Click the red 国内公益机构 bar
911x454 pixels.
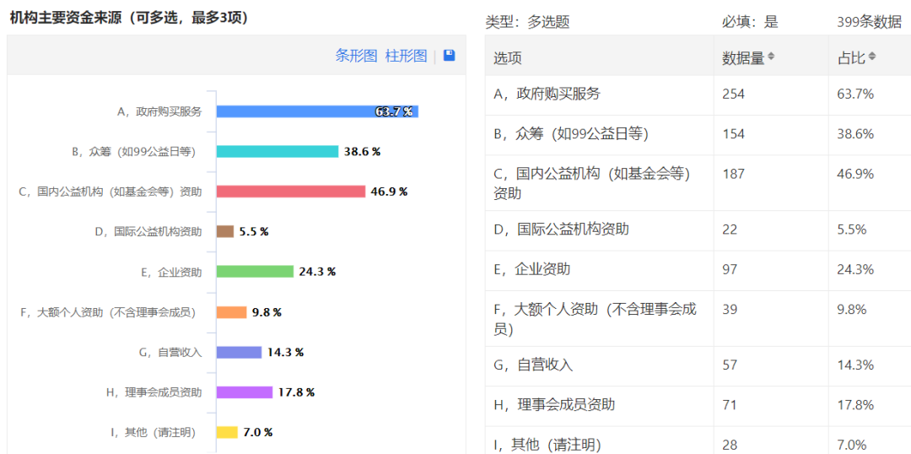click(290, 192)
